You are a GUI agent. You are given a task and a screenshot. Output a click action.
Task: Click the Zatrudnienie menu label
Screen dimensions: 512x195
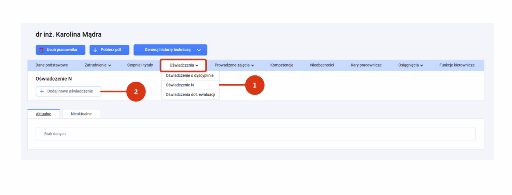[96, 65]
